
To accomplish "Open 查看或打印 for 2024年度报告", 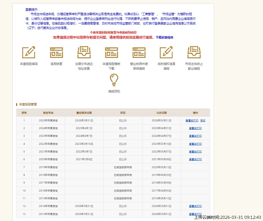I will point(195,128).
